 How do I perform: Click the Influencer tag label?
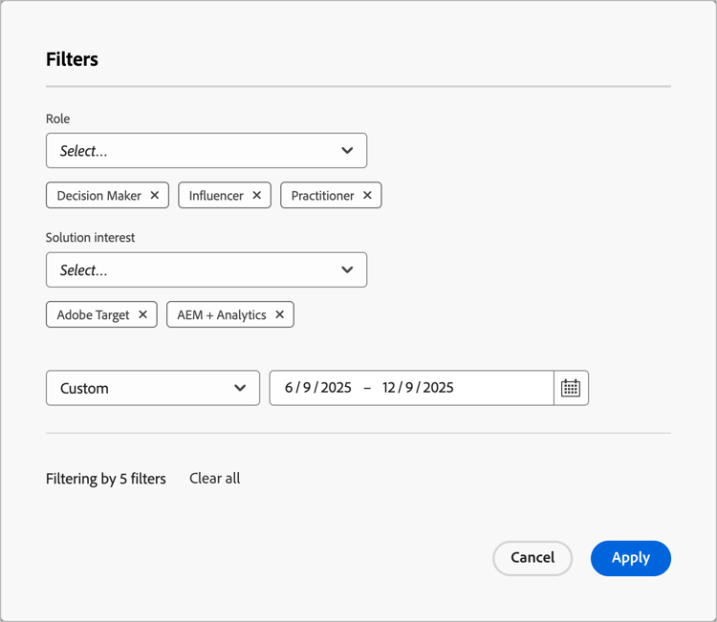click(216, 196)
